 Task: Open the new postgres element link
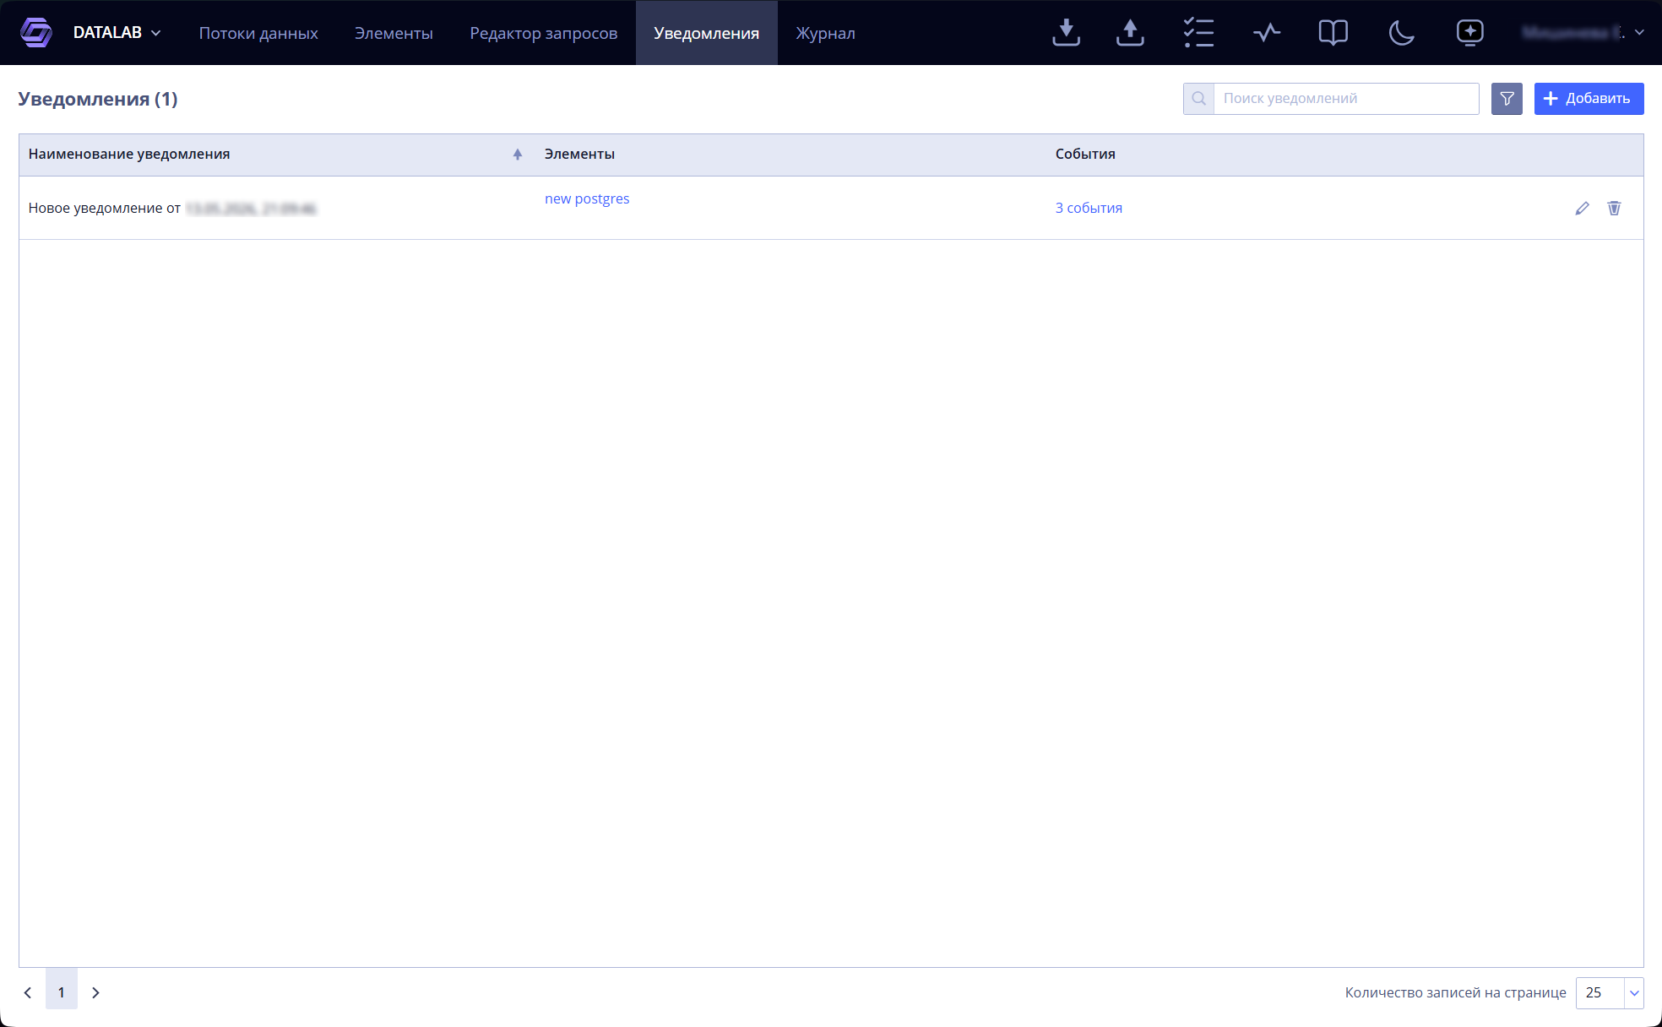(x=587, y=198)
